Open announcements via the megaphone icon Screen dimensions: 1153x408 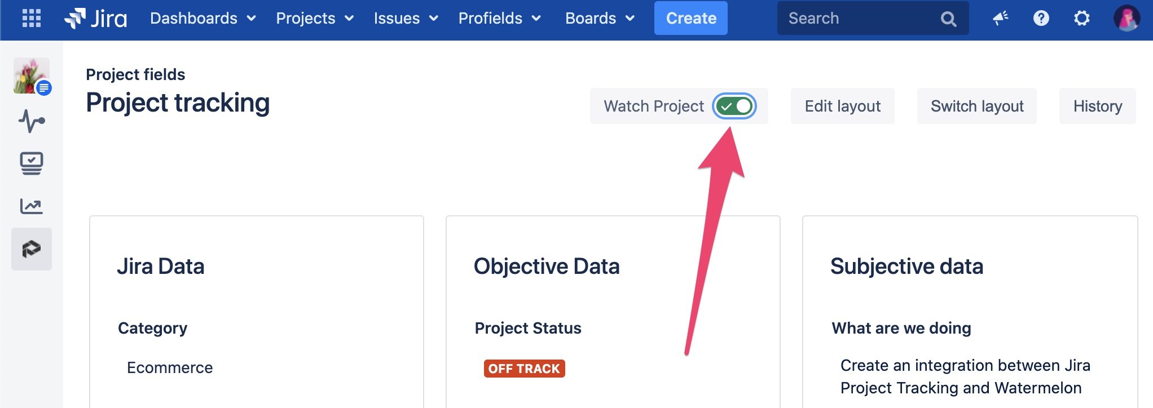click(1000, 18)
